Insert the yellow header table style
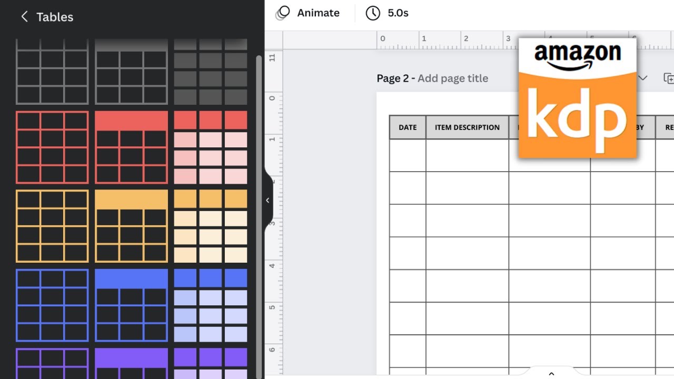Viewport: 674px width, 379px height. [x=131, y=226]
